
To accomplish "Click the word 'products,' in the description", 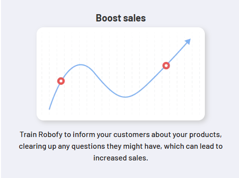I will coord(205,135).
